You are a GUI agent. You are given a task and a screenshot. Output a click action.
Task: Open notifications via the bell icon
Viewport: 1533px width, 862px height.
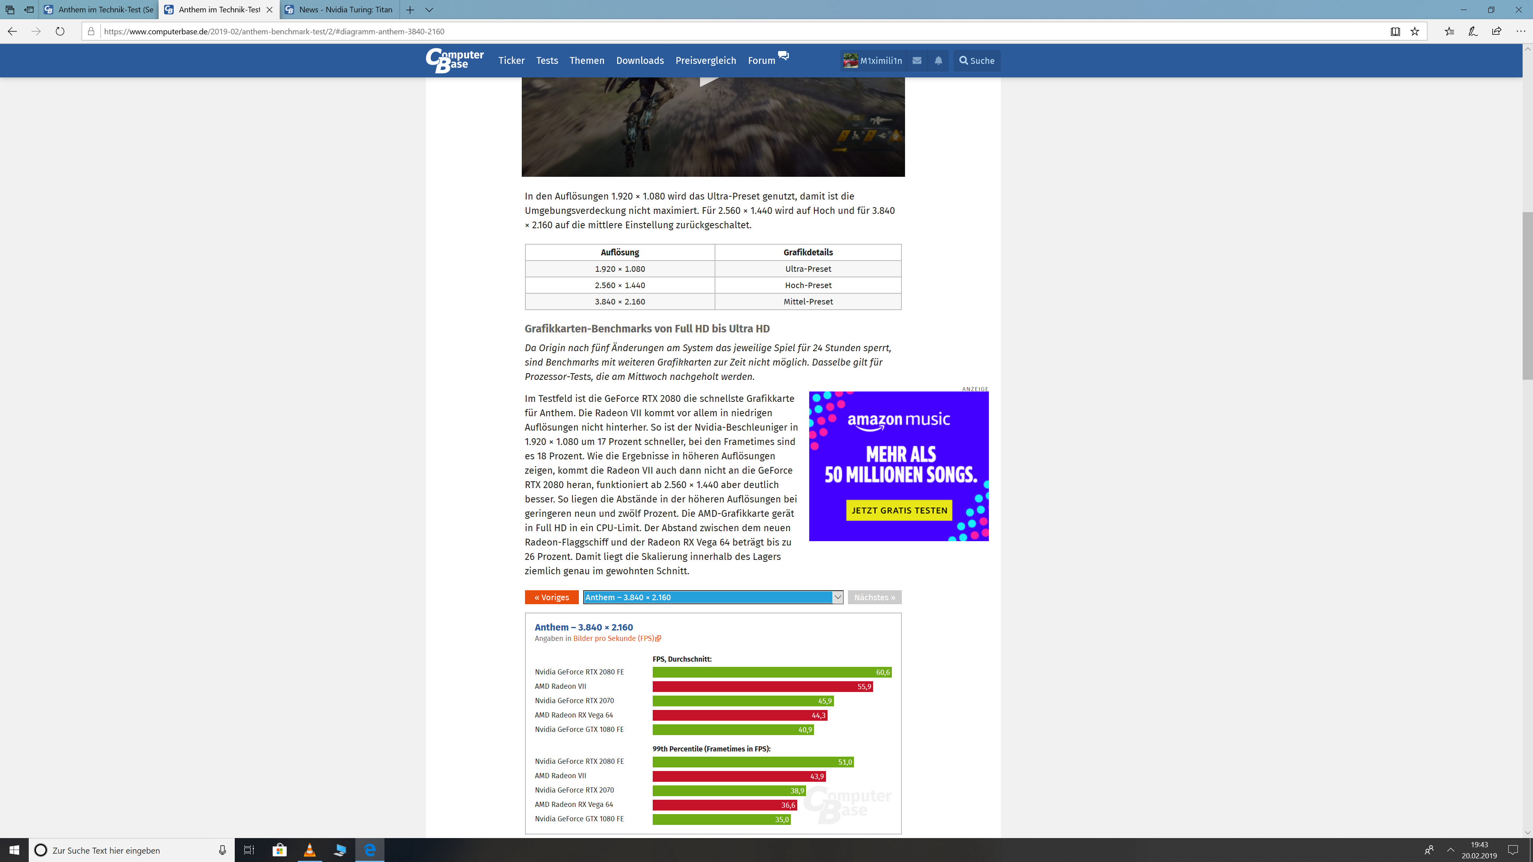tap(938, 60)
